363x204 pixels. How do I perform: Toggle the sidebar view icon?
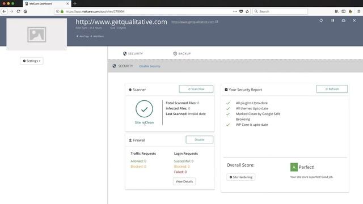click(x=344, y=11)
